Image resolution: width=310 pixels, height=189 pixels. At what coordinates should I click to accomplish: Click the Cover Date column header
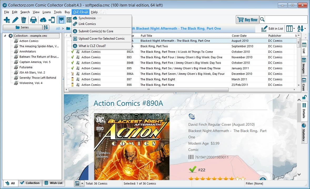pyautogui.click(x=239, y=36)
